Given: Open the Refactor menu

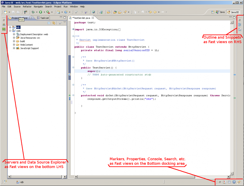Looking at the screenshot, I should coord(27,7).
